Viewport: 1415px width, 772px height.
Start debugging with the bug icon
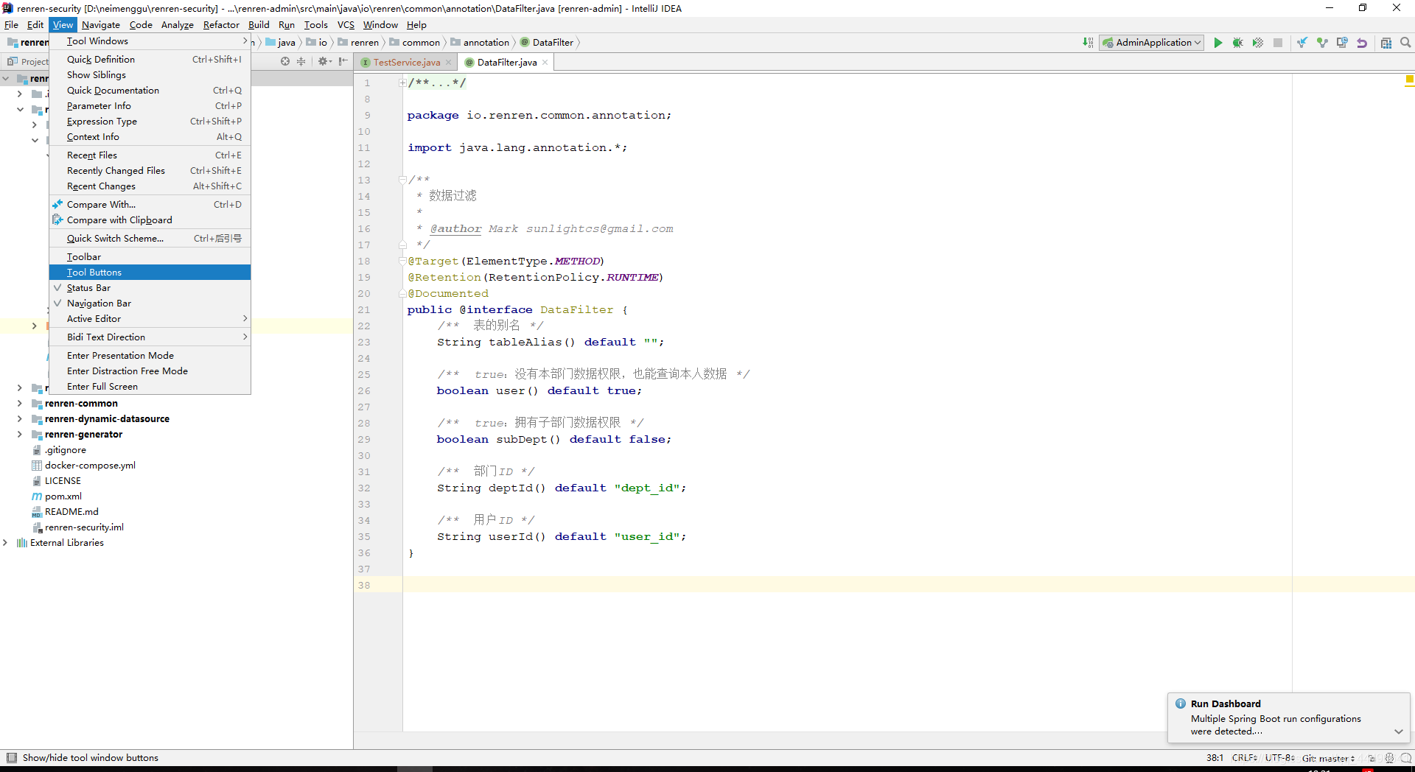(1237, 43)
